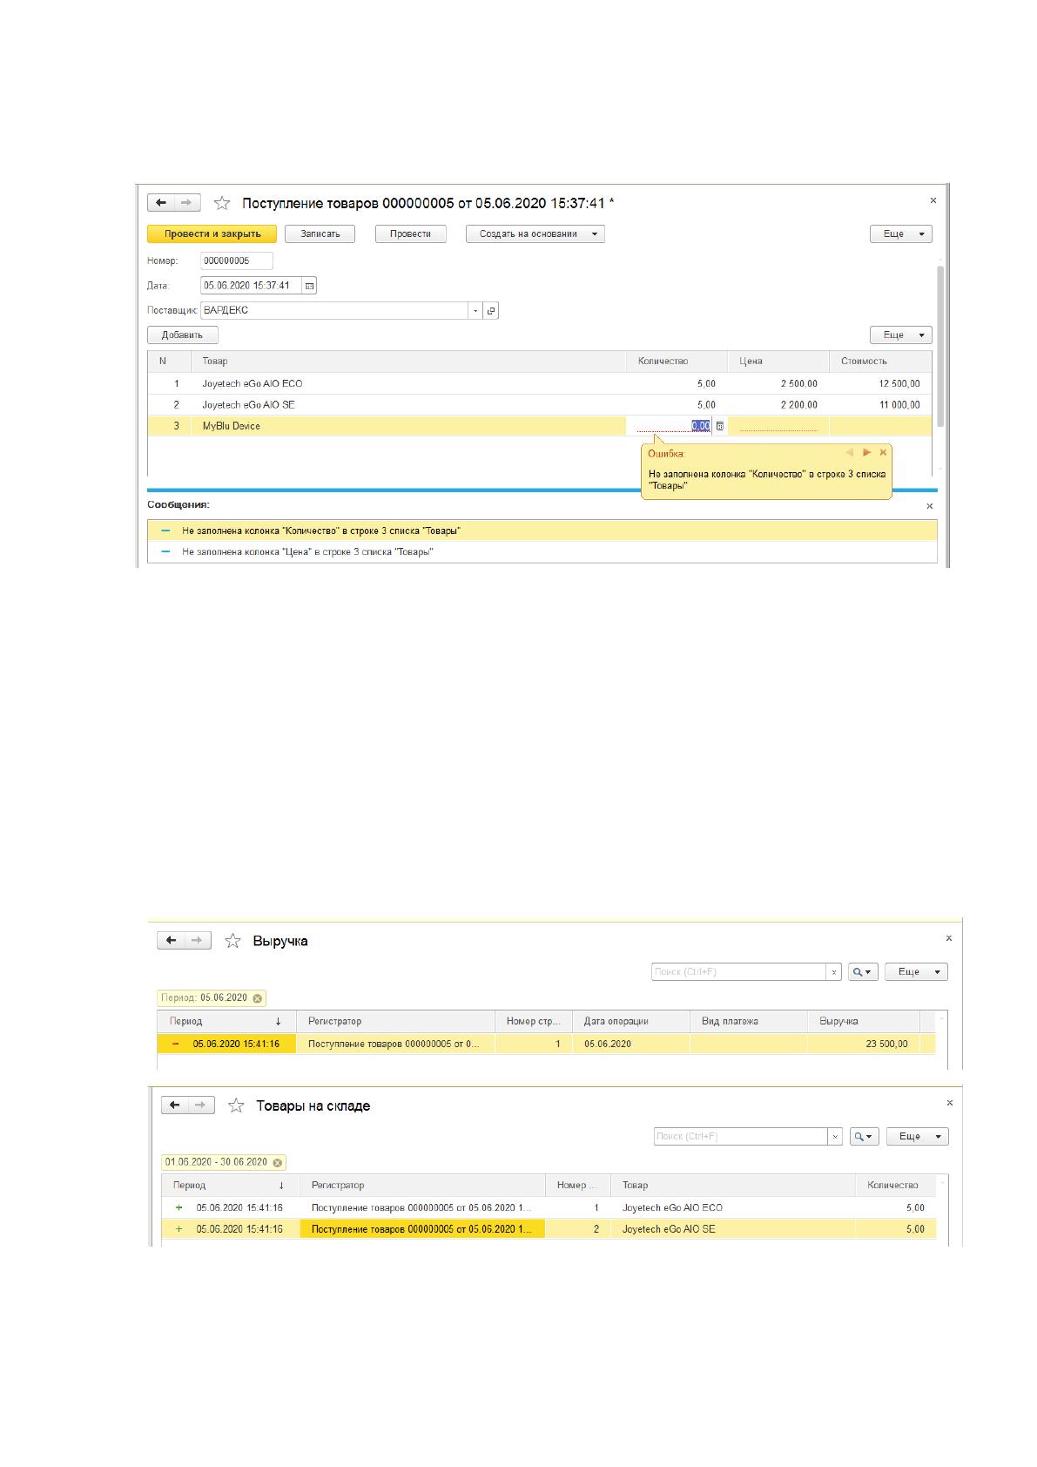Screen dimensions: 1037x1467
Task: Remove the Период: 05.06.2020 filter chip
Action: pos(258,998)
